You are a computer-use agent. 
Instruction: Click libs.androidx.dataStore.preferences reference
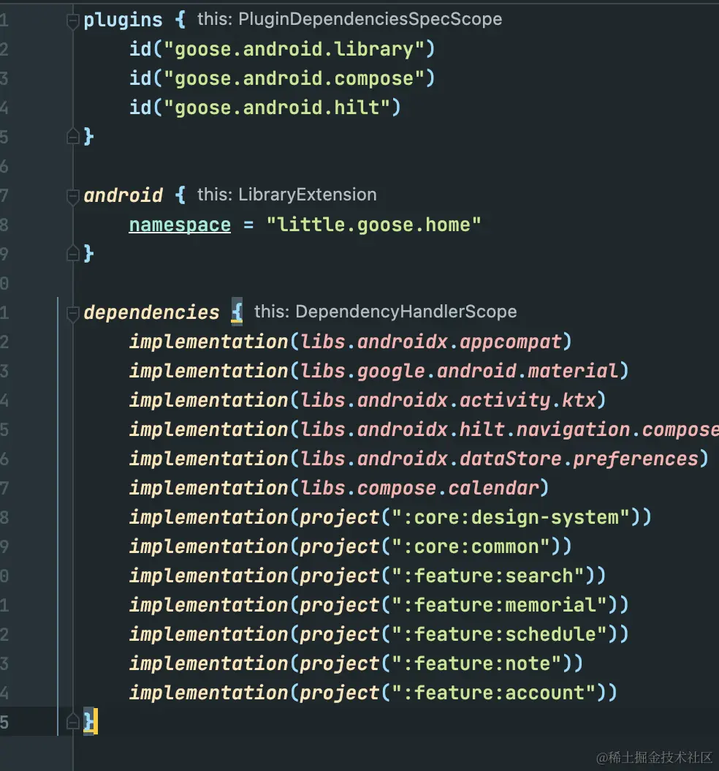(x=499, y=458)
